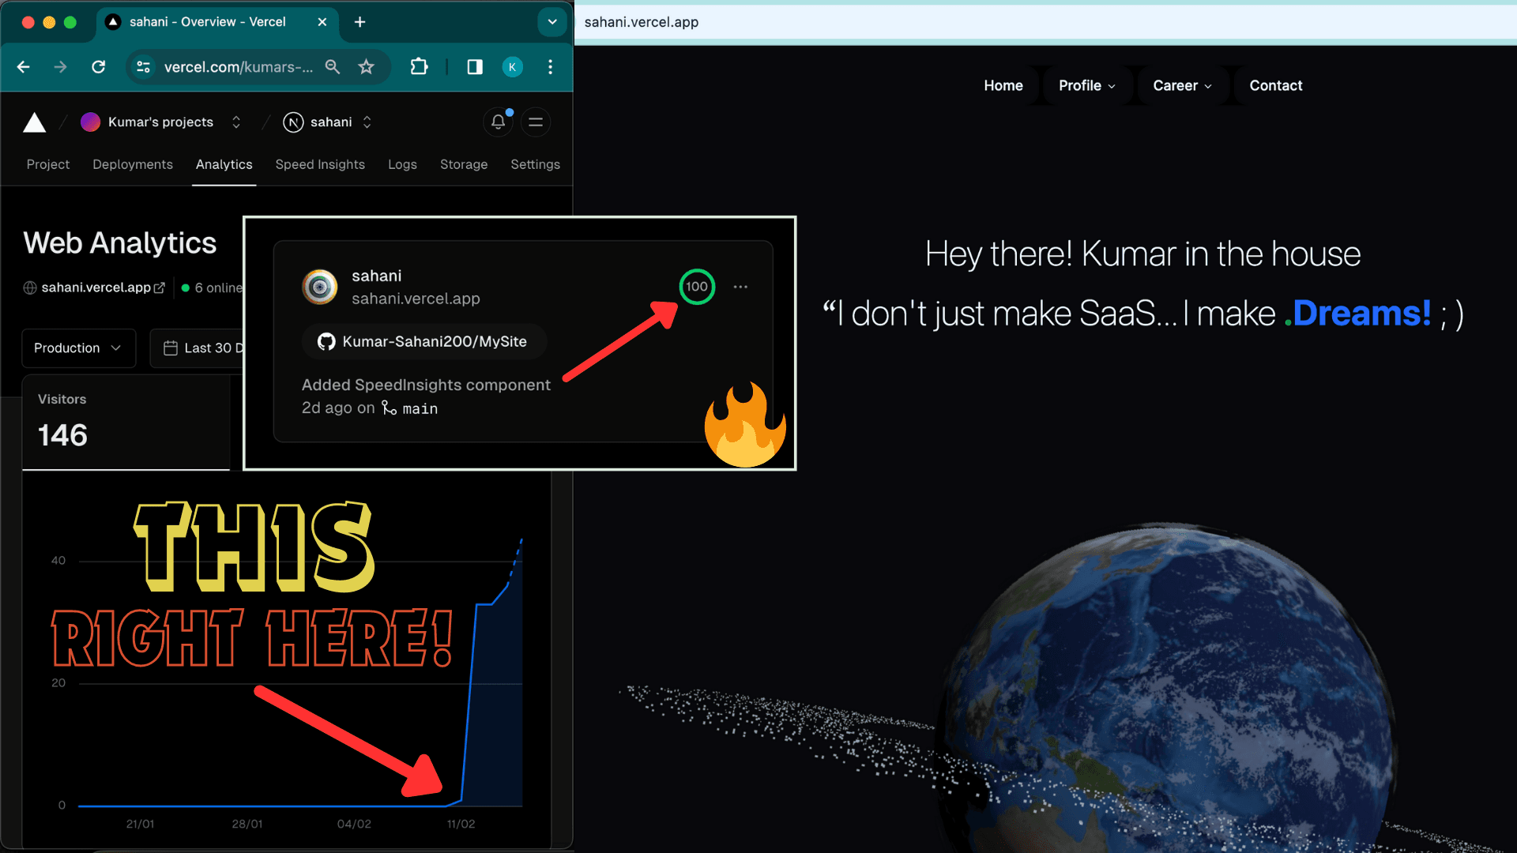1517x853 pixels.
Task: Click the Contact nav link
Action: point(1275,85)
